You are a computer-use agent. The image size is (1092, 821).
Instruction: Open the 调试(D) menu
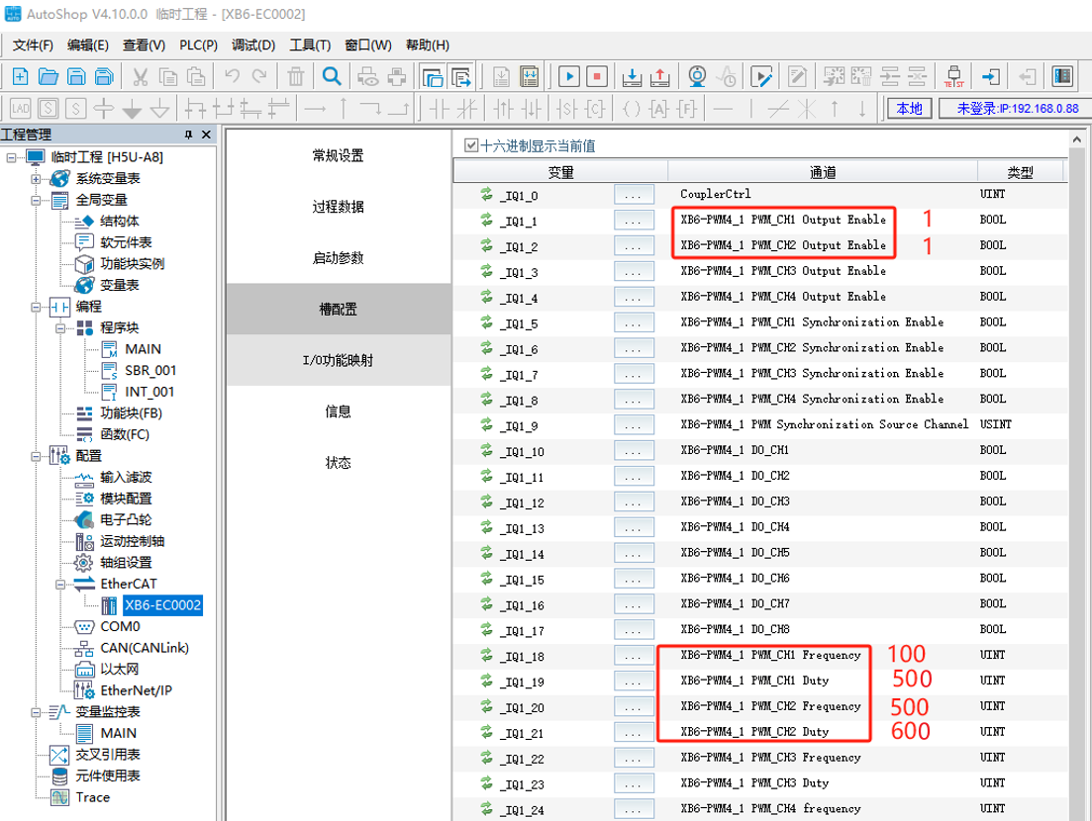[x=253, y=46]
